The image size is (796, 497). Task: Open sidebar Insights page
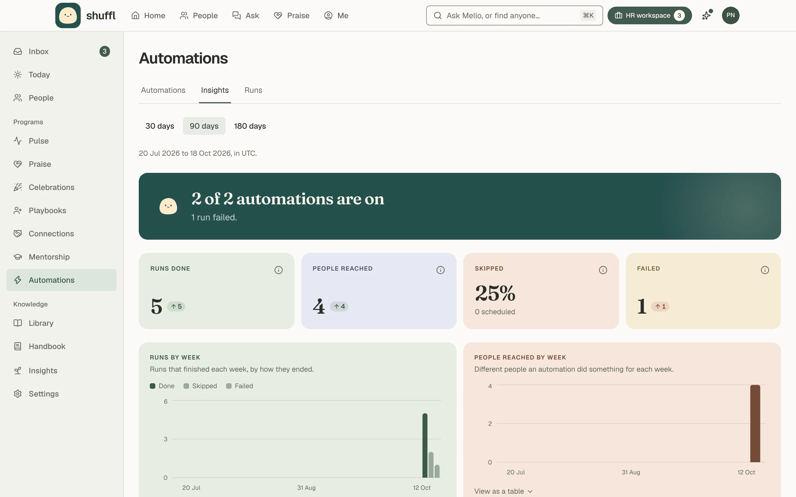(x=62, y=371)
